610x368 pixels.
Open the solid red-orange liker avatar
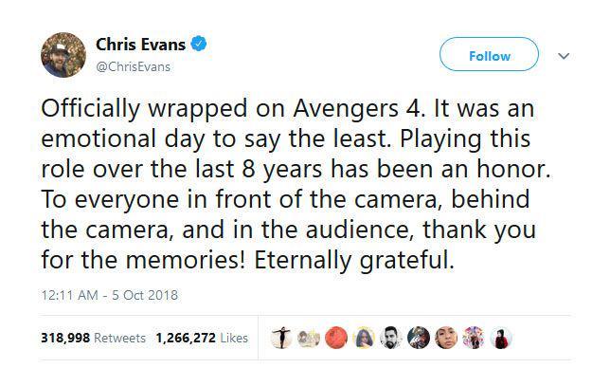[x=336, y=338]
